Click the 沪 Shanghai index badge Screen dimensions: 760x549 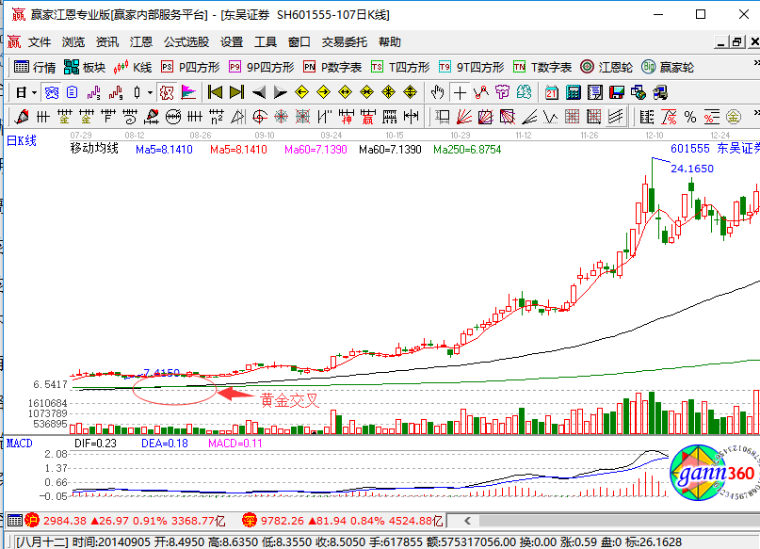click(x=32, y=521)
